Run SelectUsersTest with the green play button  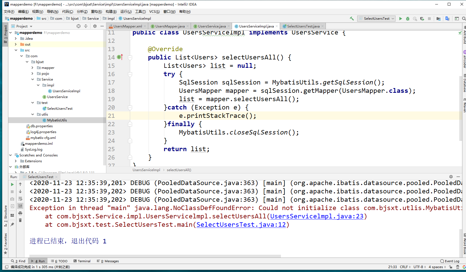400,19
